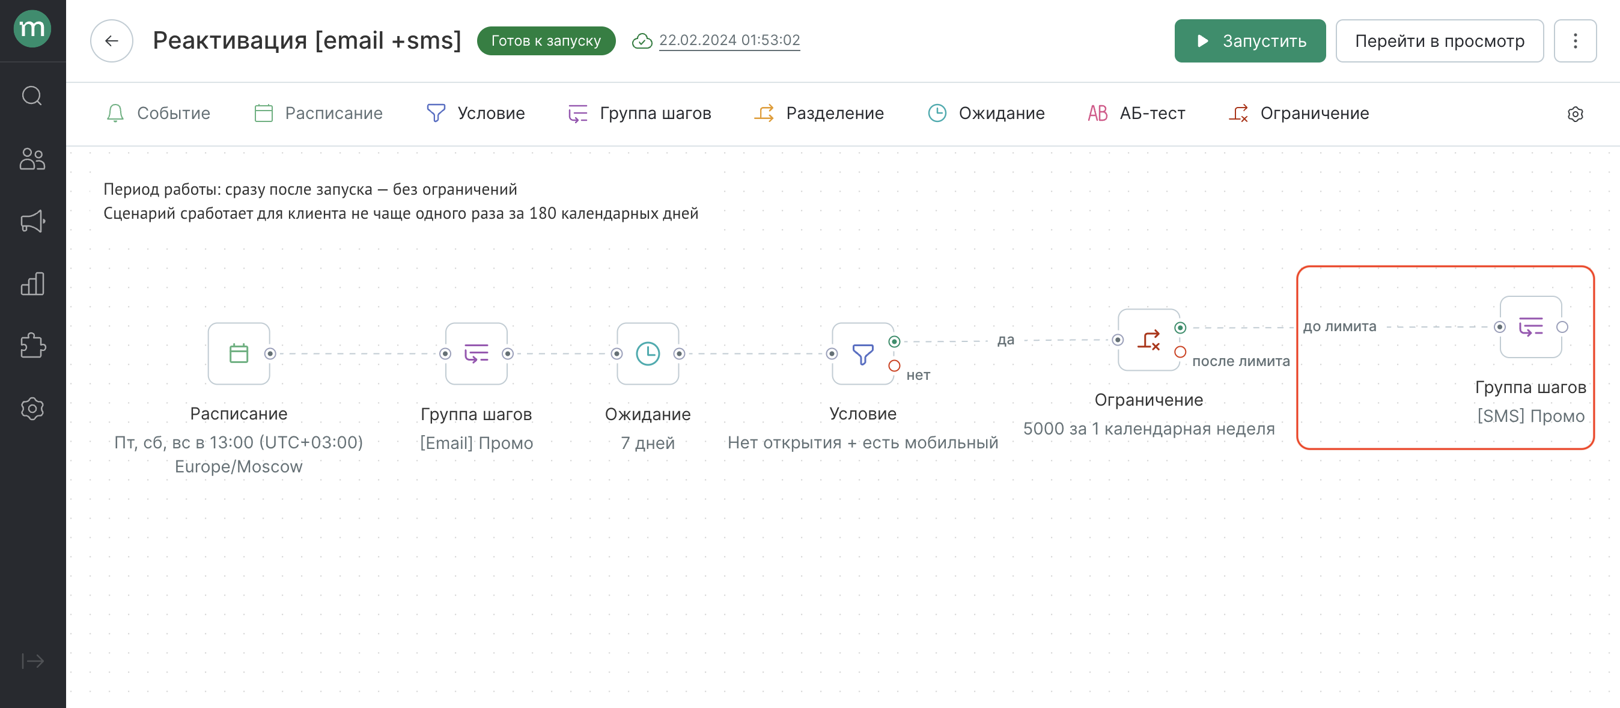Click the schedule node output connector
The image size is (1620, 708).
(270, 353)
